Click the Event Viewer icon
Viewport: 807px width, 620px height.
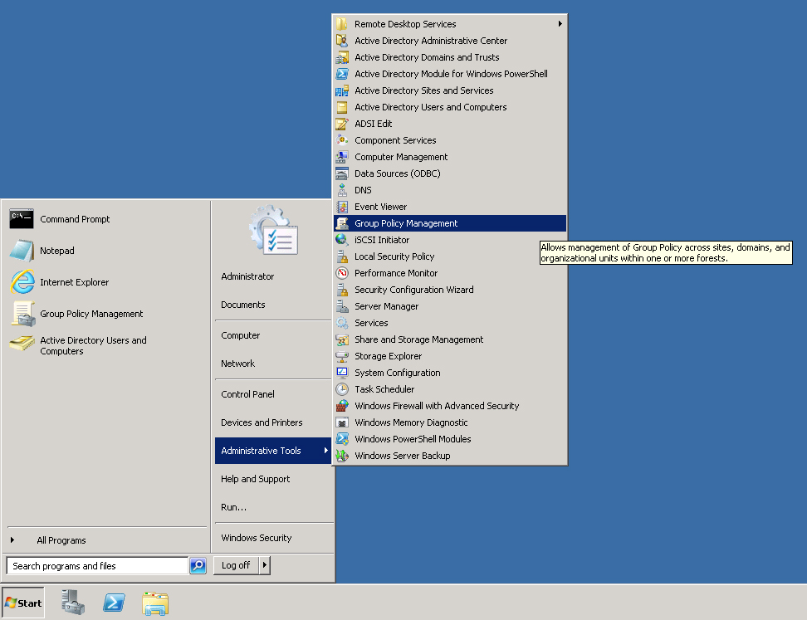(341, 207)
